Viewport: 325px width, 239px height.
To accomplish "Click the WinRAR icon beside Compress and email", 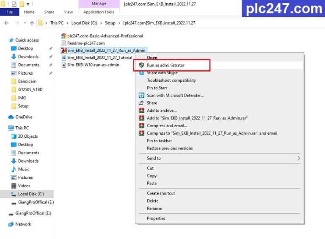I will pos(141,126).
